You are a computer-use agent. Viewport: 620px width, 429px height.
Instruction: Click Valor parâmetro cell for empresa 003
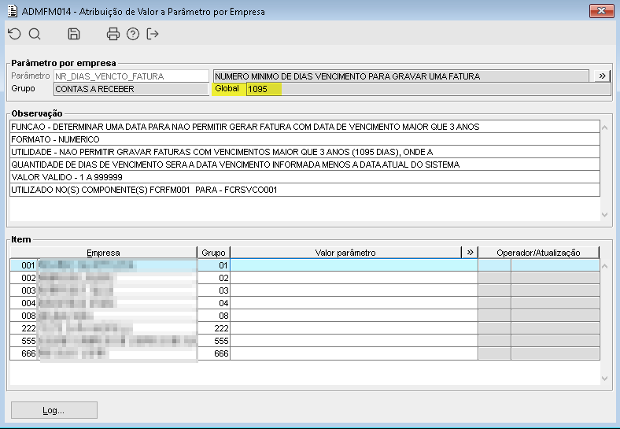(x=354, y=290)
